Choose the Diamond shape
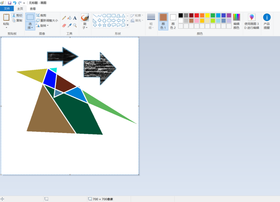280x202 pixels. tap(100, 20)
